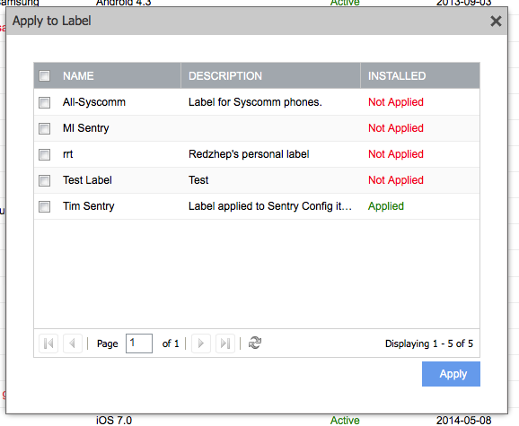Focus the page number input field
519x426 pixels.
pos(139,343)
